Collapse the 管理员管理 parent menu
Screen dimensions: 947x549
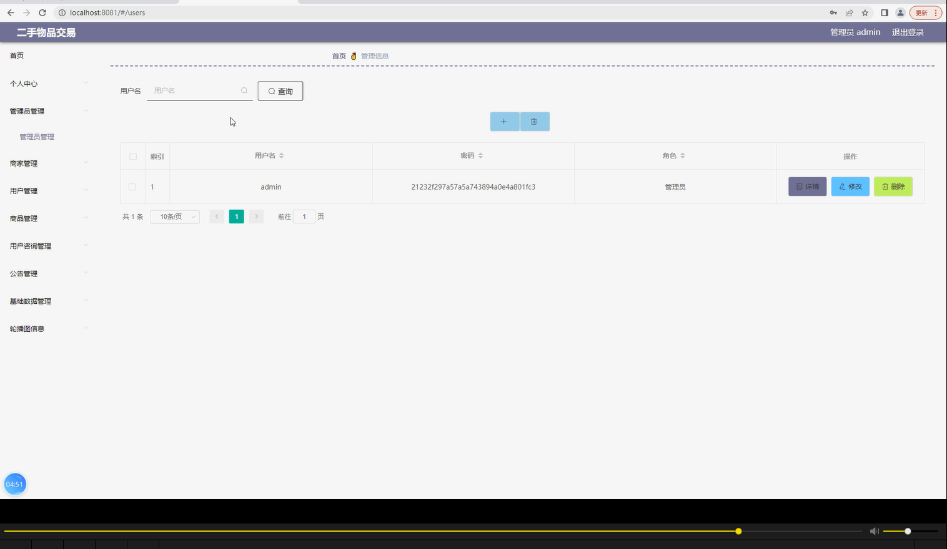pyautogui.click(x=49, y=111)
